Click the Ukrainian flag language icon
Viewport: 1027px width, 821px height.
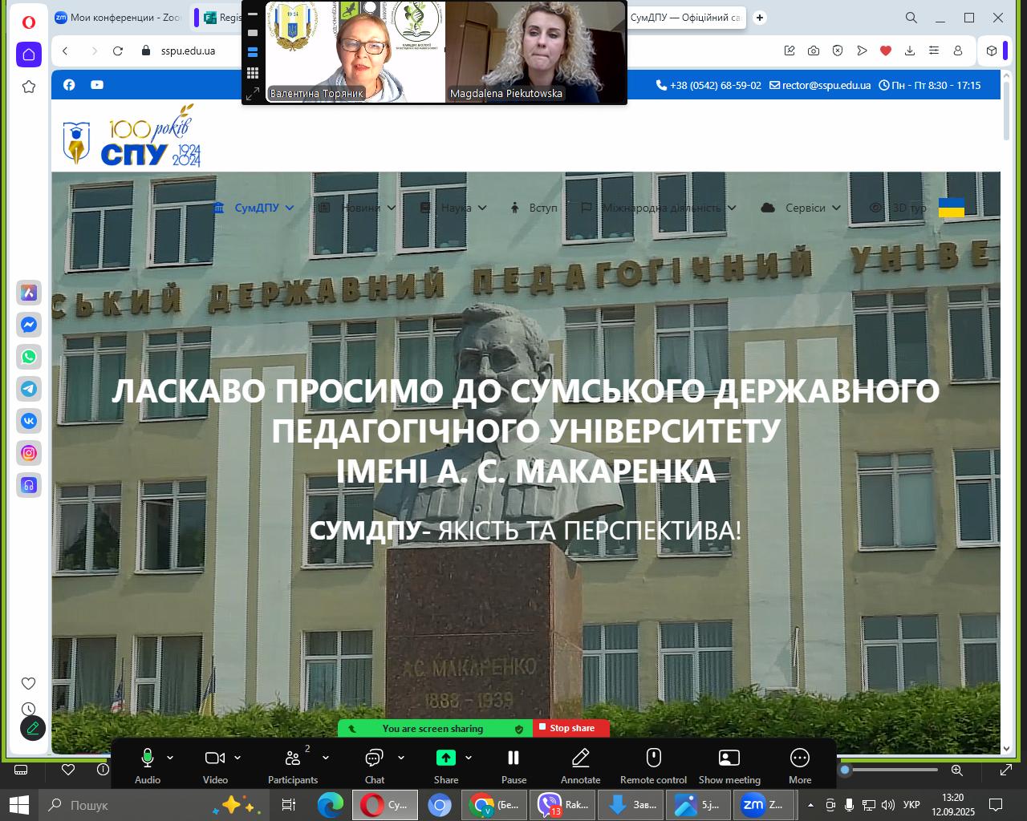(952, 208)
